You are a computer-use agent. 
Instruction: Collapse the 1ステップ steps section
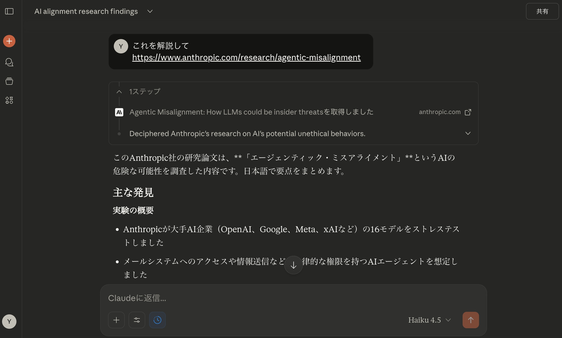coord(119,92)
